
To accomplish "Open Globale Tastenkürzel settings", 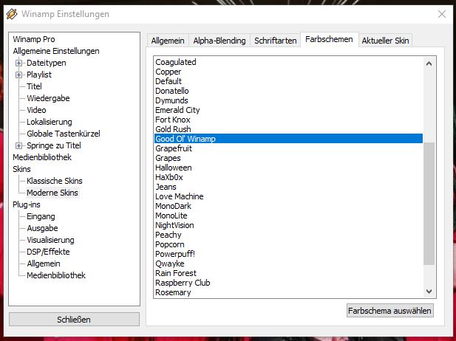I will pos(64,134).
